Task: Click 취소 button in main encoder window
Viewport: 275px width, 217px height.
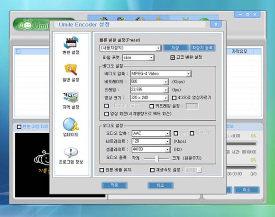Action: (x=247, y=190)
